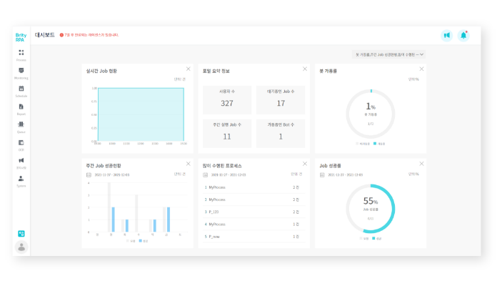Click the date range in 주간 Job 성공현황

click(x=112, y=175)
